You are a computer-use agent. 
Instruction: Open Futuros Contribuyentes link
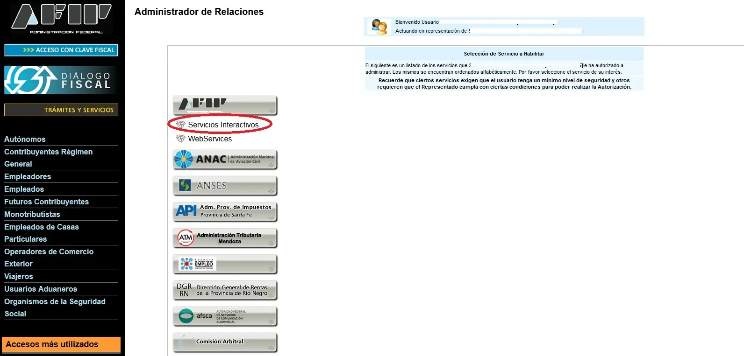click(x=46, y=202)
